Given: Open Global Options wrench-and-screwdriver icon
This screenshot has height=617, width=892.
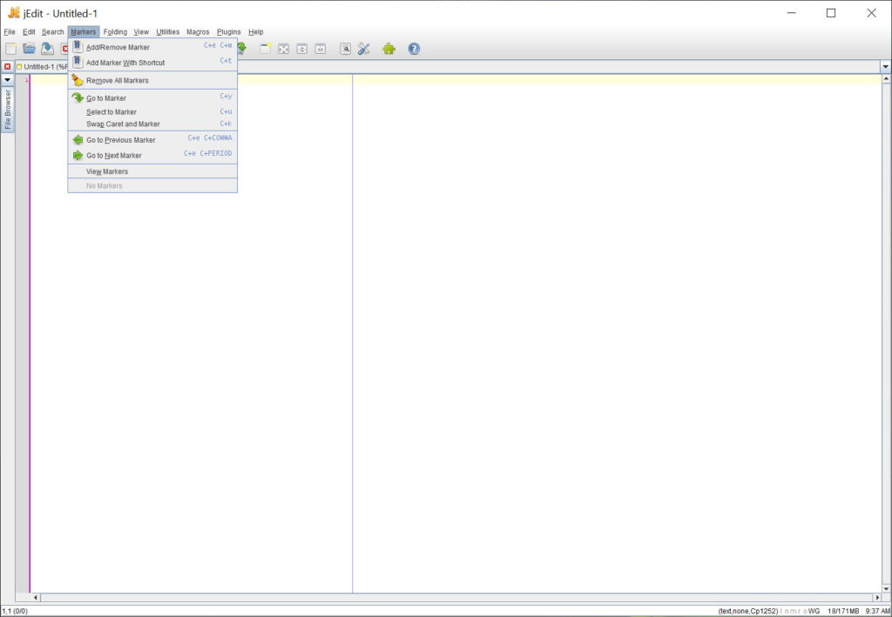Looking at the screenshot, I should point(364,49).
